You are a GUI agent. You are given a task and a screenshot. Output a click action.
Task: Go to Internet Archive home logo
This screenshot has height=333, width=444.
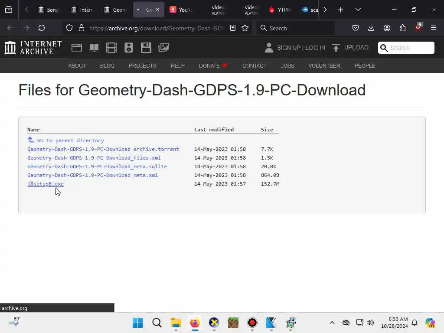pos(33,48)
